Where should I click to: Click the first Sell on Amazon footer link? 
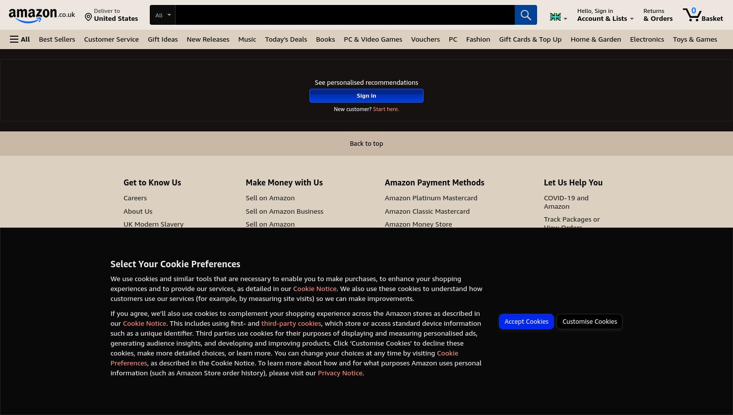pyautogui.click(x=270, y=198)
